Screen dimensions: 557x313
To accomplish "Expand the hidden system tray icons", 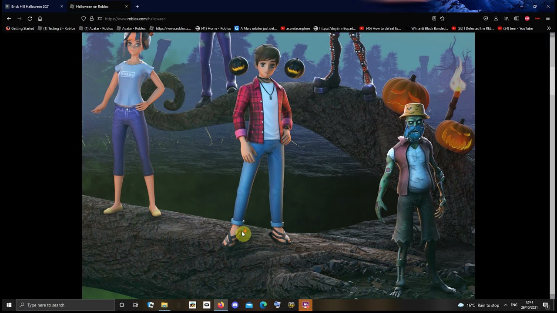I will 506,305.
